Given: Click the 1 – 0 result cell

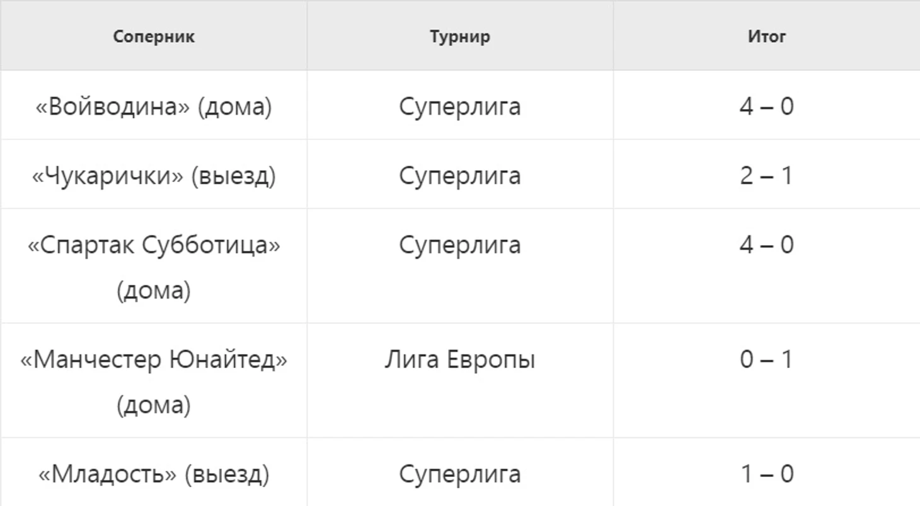Looking at the screenshot, I should 767,472.
